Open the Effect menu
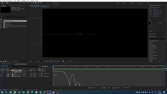Screen dimensions: 167x94 click(19, 1)
